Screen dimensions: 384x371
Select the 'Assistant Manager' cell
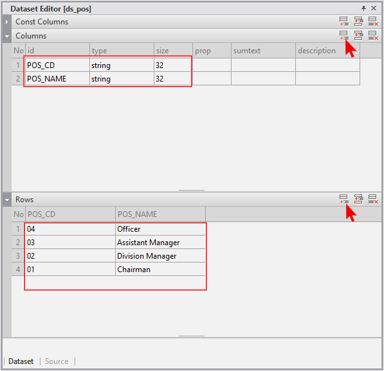tap(160, 242)
